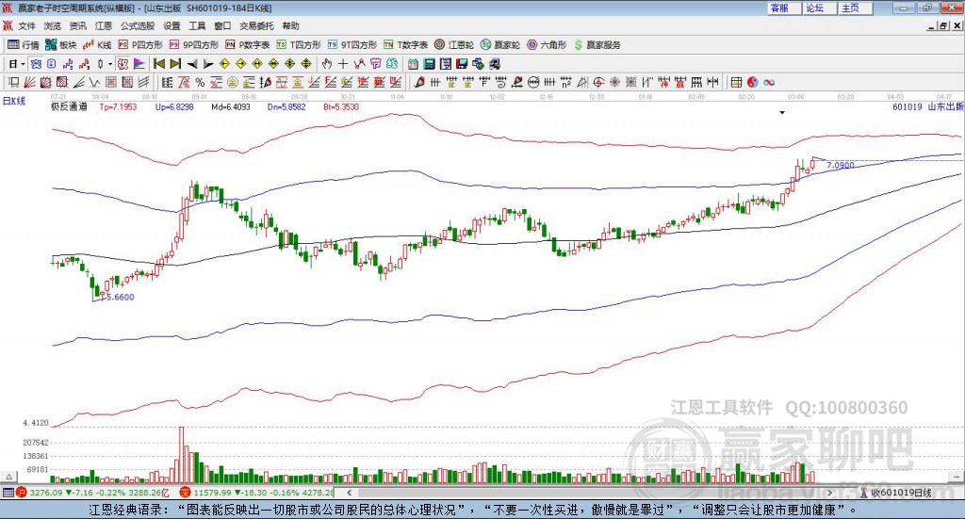The width and height of the screenshot is (965, 519).
Task: Click the 论坛 forum button
Action: click(x=814, y=8)
